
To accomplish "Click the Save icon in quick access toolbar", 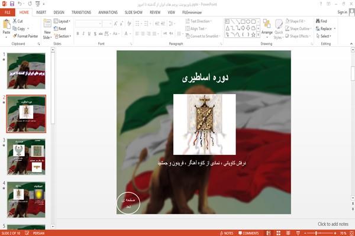I will (12, 4).
